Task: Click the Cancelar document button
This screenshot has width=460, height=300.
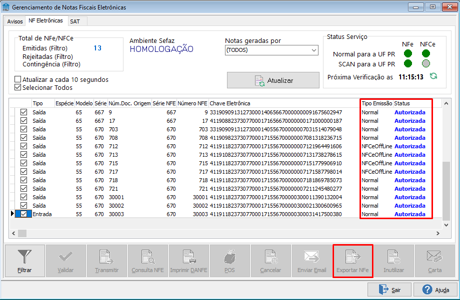Action: [x=270, y=261]
